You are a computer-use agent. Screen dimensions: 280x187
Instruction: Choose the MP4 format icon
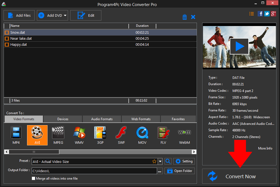coord(16,135)
